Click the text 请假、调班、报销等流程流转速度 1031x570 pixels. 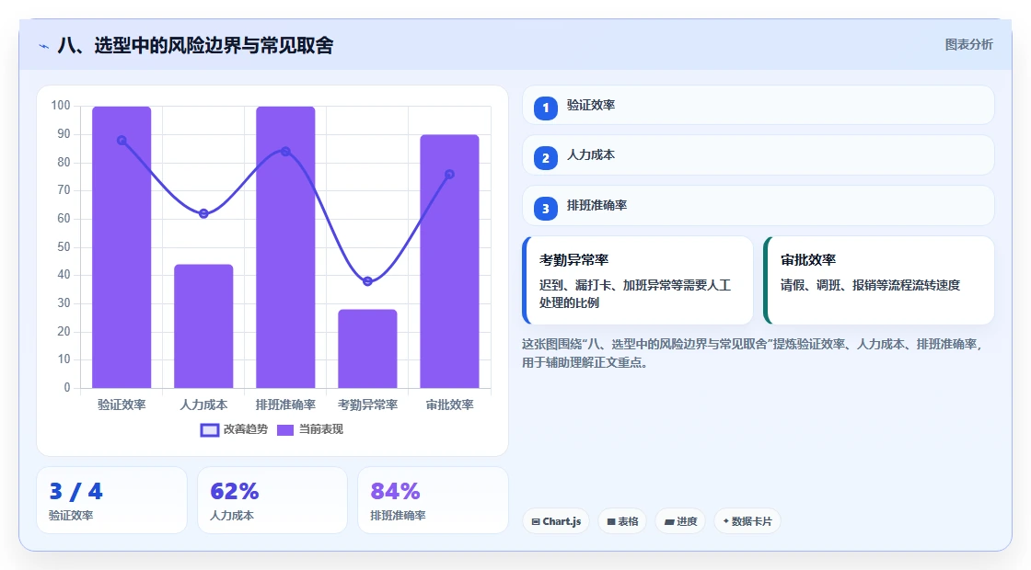point(871,285)
